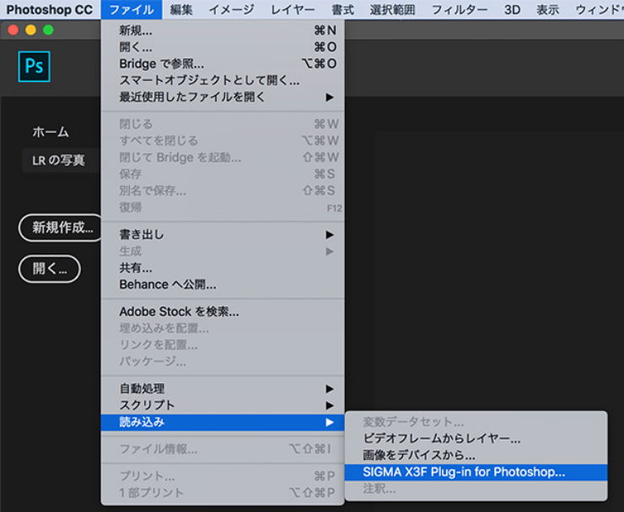This screenshot has width=624, height=512.
Task: Open the 編集 menu
Action: [x=181, y=9]
